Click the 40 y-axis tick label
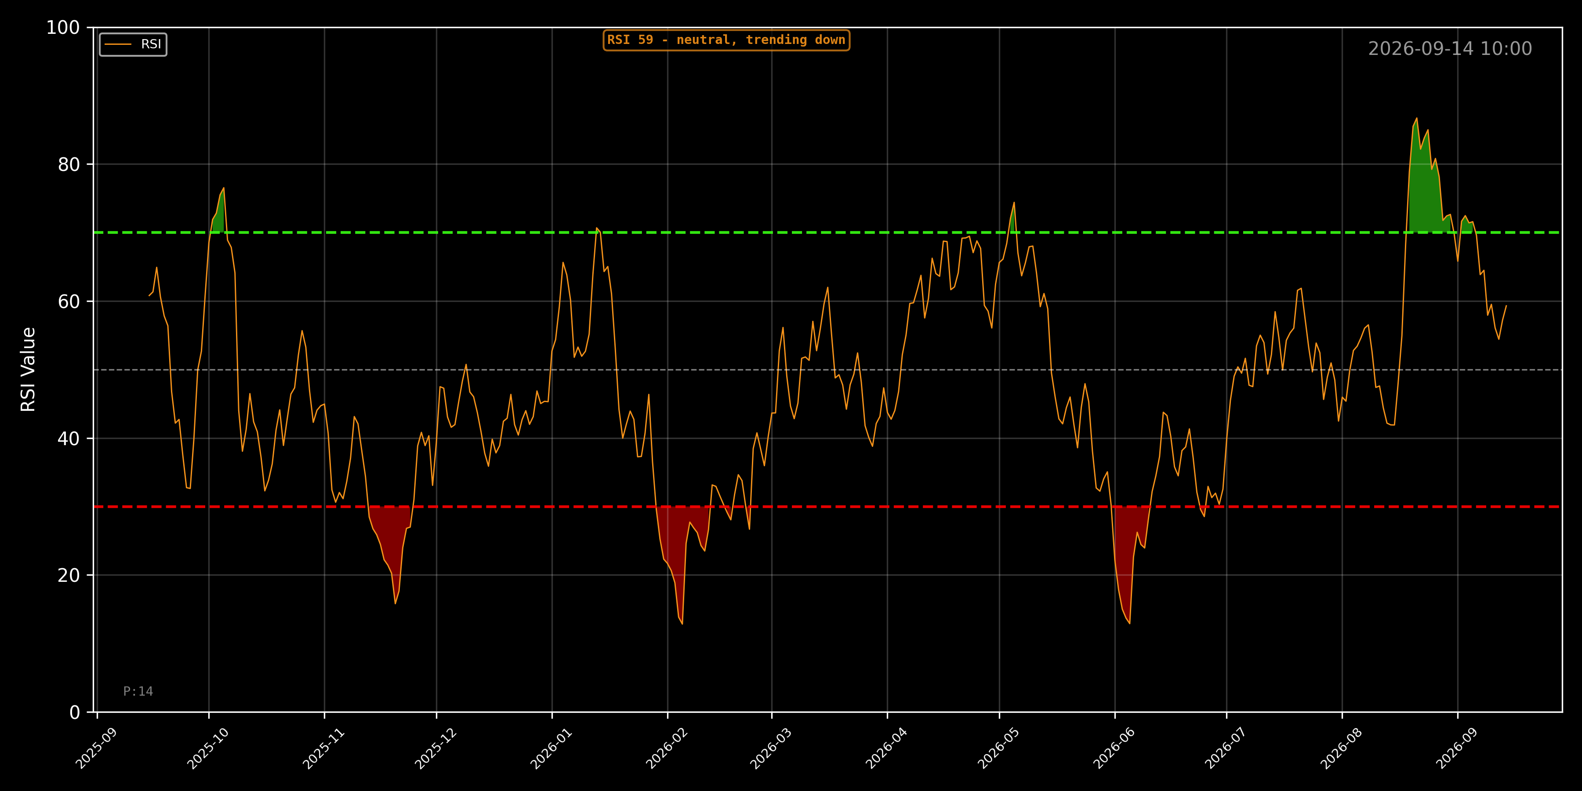This screenshot has height=791, width=1582. (69, 439)
